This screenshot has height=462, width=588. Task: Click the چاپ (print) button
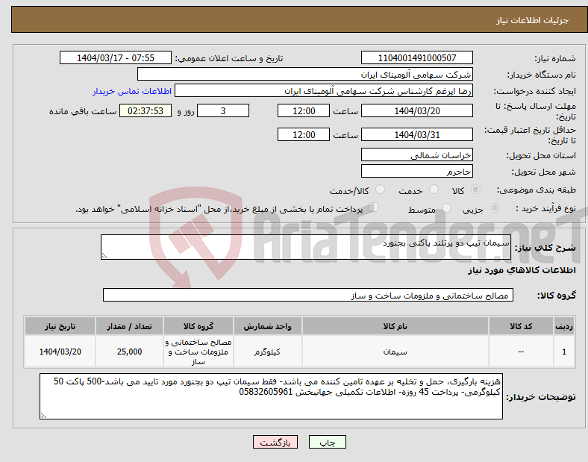(327, 442)
